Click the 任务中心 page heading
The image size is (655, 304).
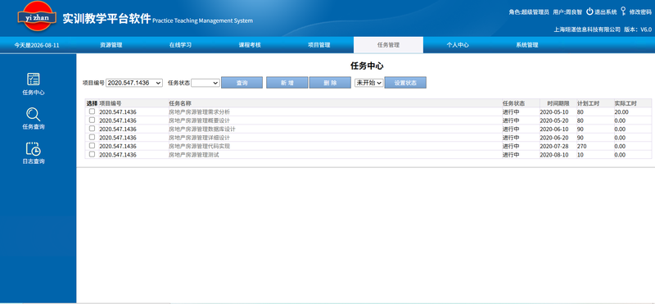pyautogui.click(x=367, y=66)
